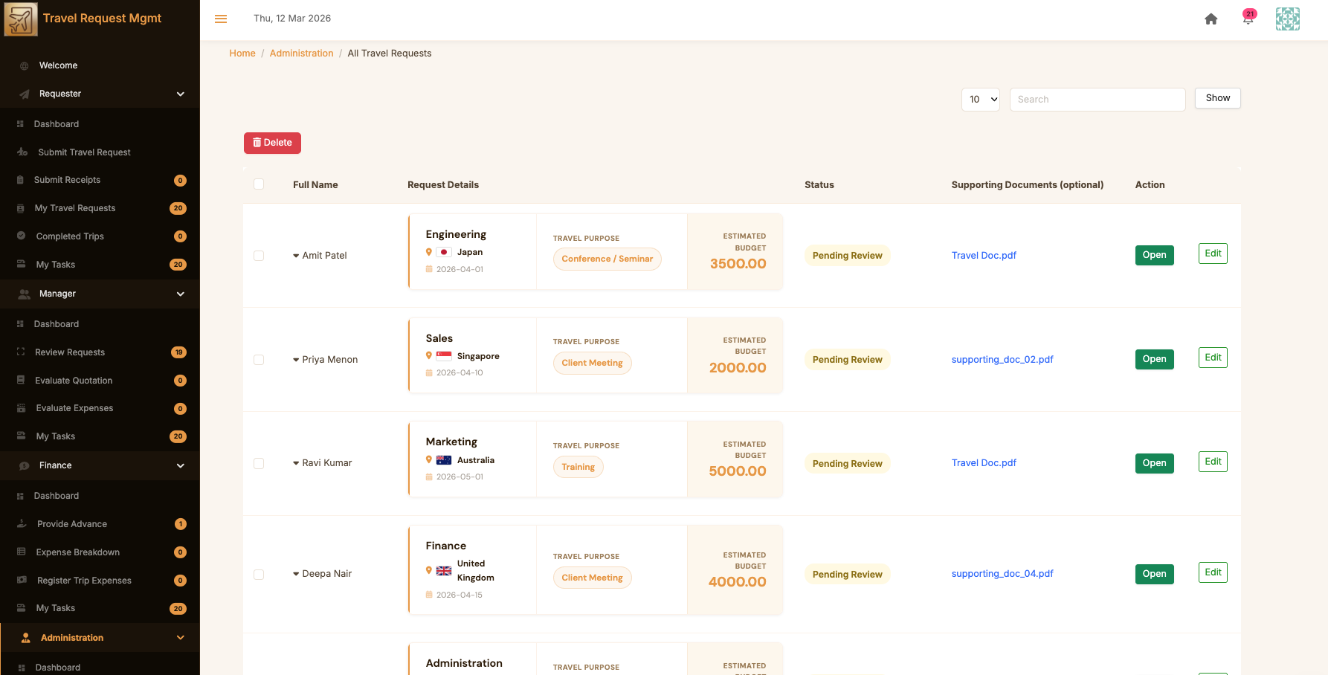Collapse the Requester sidebar section
Viewport: 1328px width, 675px height.
coord(180,94)
